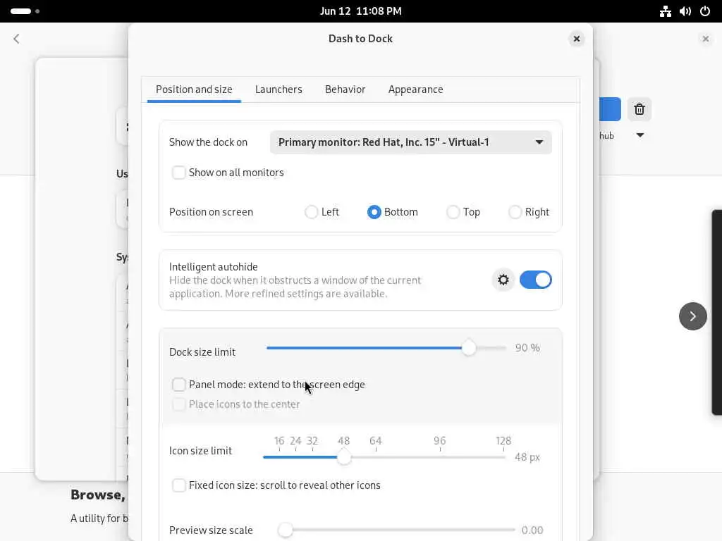Switch to Behavior tab
The image size is (722, 541).
pos(345,89)
